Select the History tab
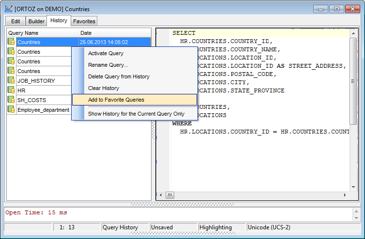 [59, 20]
